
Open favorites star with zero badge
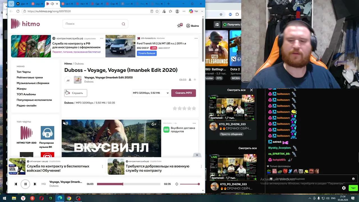pyautogui.click(x=179, y=26)
